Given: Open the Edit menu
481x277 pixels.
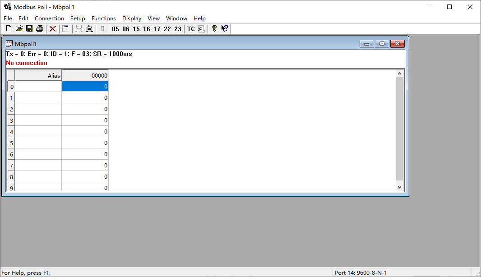Looking at the screenshot, I should coord(23,18).
